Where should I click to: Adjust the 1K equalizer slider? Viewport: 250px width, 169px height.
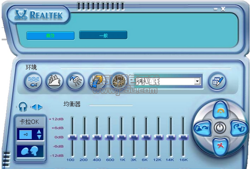click(x=121, y=137)
